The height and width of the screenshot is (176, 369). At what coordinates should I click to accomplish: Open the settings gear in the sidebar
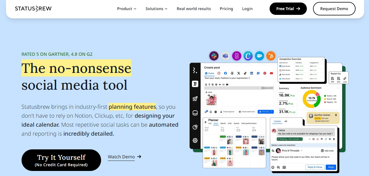coord(195,140)
